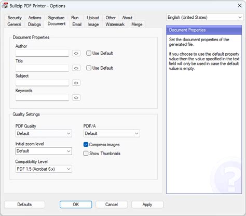Confirm settings with the OK button
Viewport: 246px width, 216px height.
click(x=76, y=205)
